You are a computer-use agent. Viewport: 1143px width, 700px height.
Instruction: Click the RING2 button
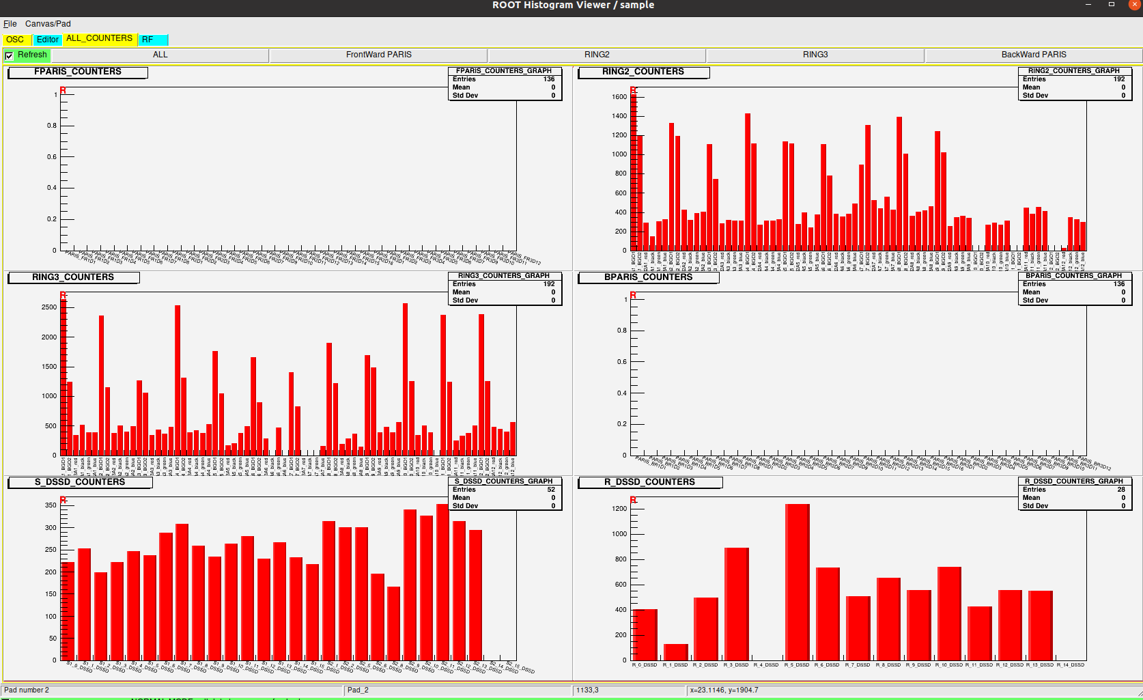[x=596, y=55]
